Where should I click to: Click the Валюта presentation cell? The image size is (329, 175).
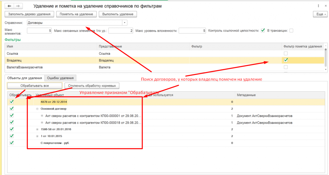(143, 68)
